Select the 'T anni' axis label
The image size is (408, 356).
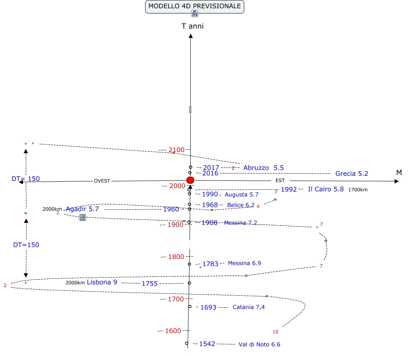pyautogui.click(x=193, y=26)
